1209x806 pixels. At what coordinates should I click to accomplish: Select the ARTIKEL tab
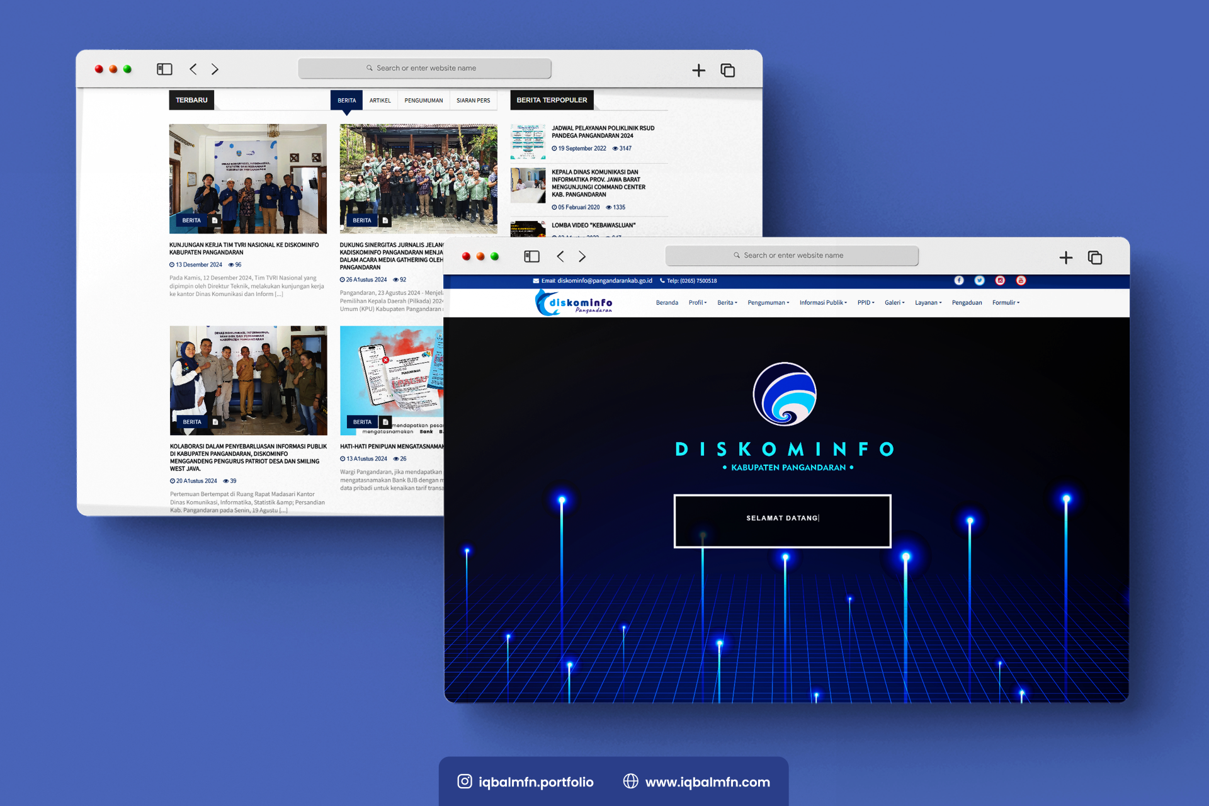click(380, 101)
